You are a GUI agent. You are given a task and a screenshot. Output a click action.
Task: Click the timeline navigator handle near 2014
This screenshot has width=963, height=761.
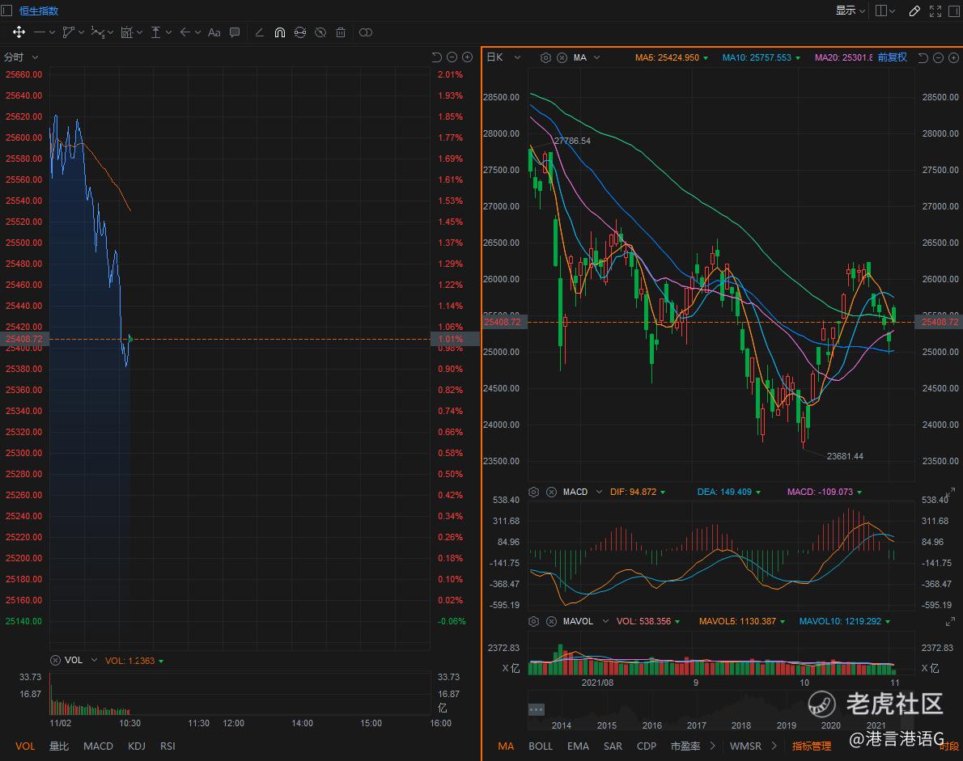pos(537,709)
